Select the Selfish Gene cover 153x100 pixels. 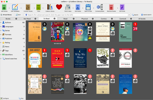click(58, 84)
